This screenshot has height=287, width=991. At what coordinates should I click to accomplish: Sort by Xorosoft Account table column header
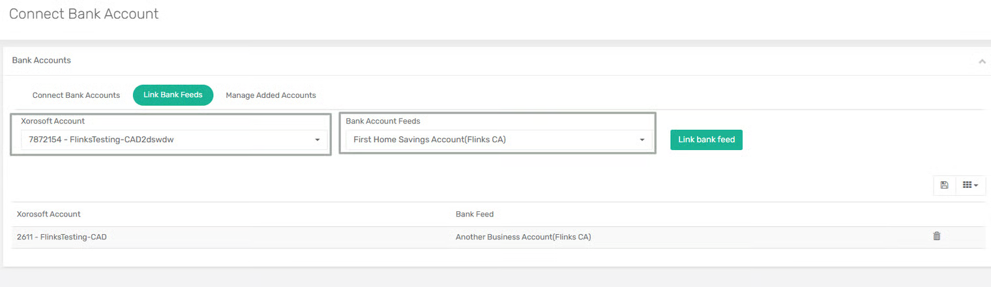coord(49,214)
